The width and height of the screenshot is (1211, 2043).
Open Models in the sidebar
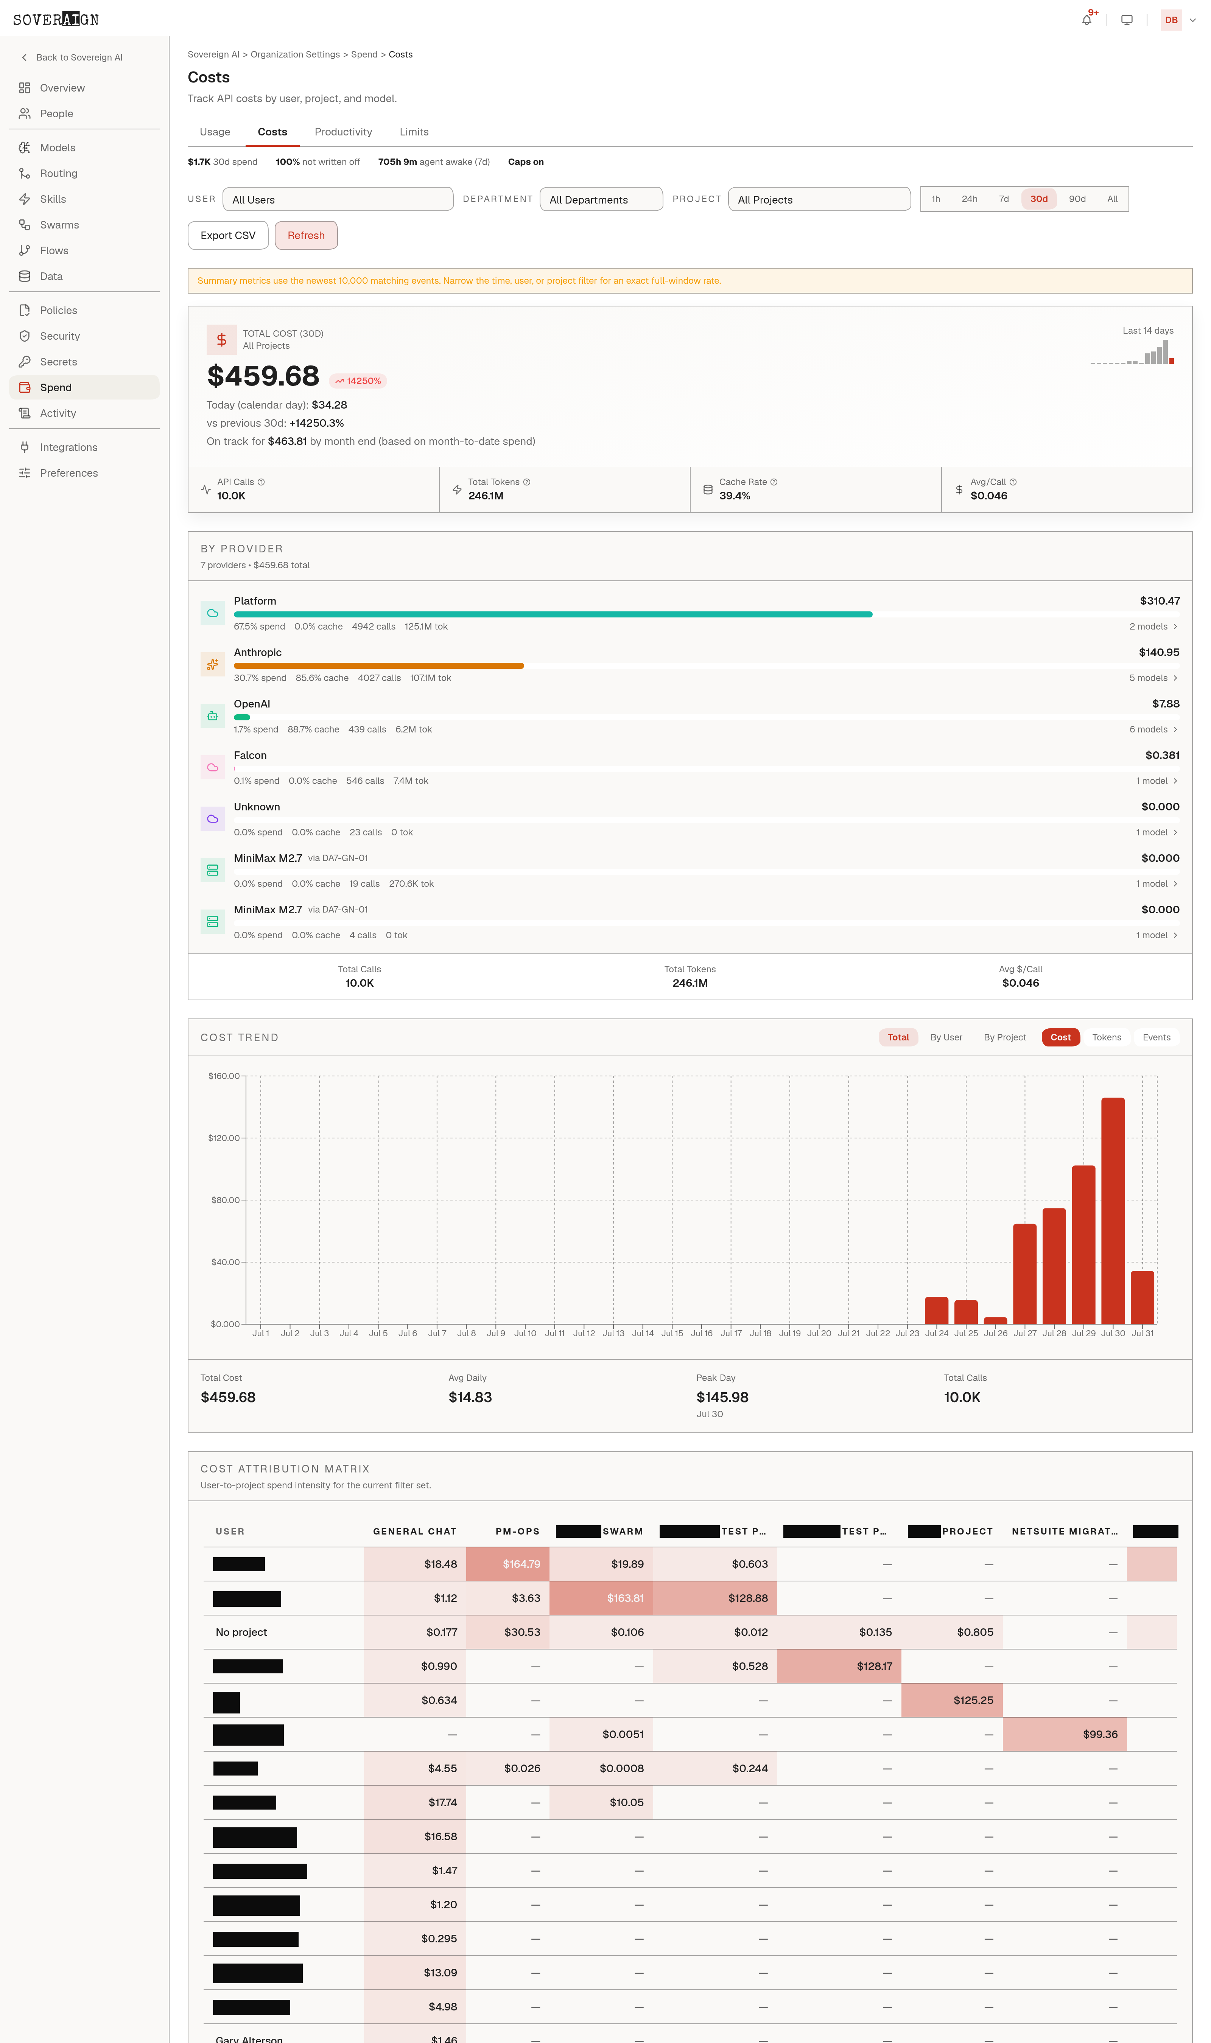84,148
